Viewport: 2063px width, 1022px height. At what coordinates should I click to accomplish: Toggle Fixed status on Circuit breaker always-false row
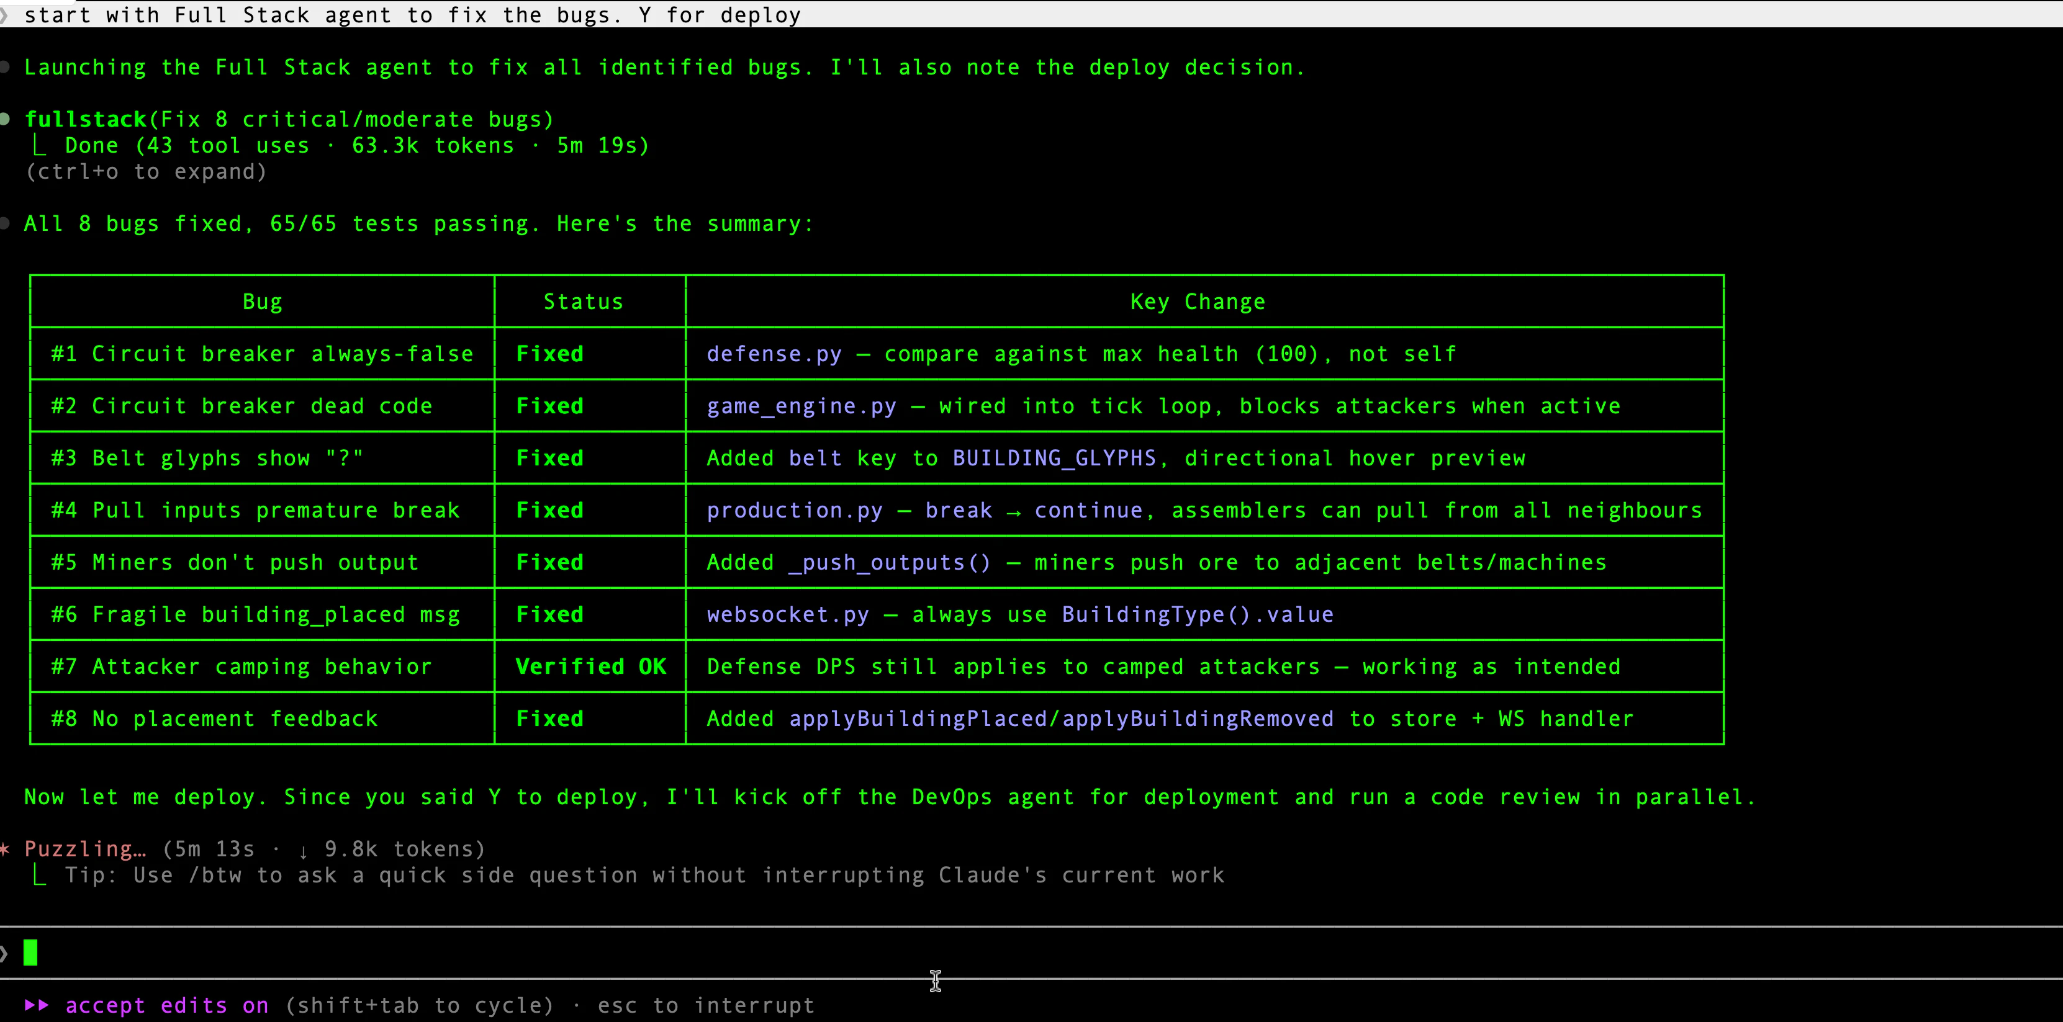tap(549, 353)
